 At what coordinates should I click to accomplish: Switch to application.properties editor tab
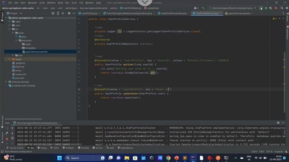[239, 13]
